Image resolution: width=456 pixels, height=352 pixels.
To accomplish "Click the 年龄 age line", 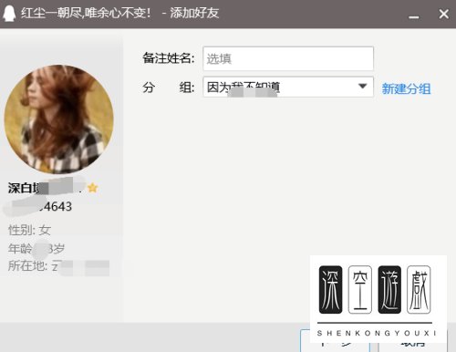I will pyautogui.click(x=36, y=249).
